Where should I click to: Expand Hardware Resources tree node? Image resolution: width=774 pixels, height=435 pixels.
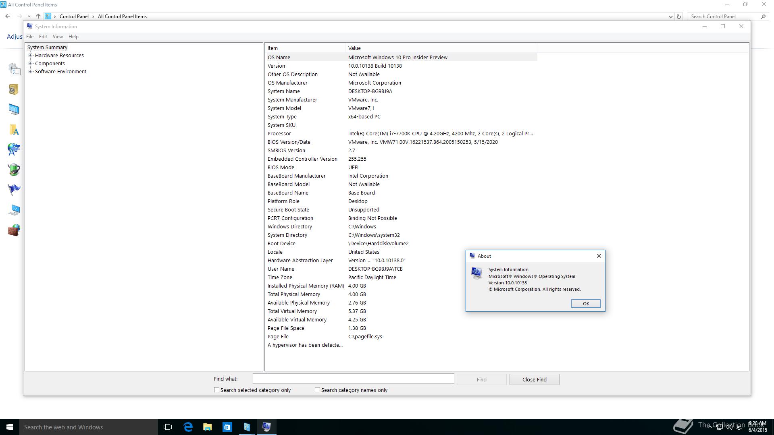pyautogui.click(x=31, y=56)
